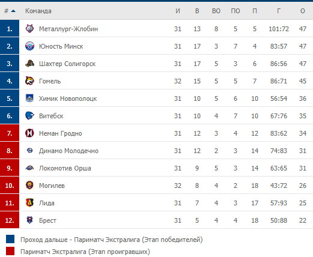Select the ВО column header
The height and width of the screenshot is (257, 313).
[216, 11]
